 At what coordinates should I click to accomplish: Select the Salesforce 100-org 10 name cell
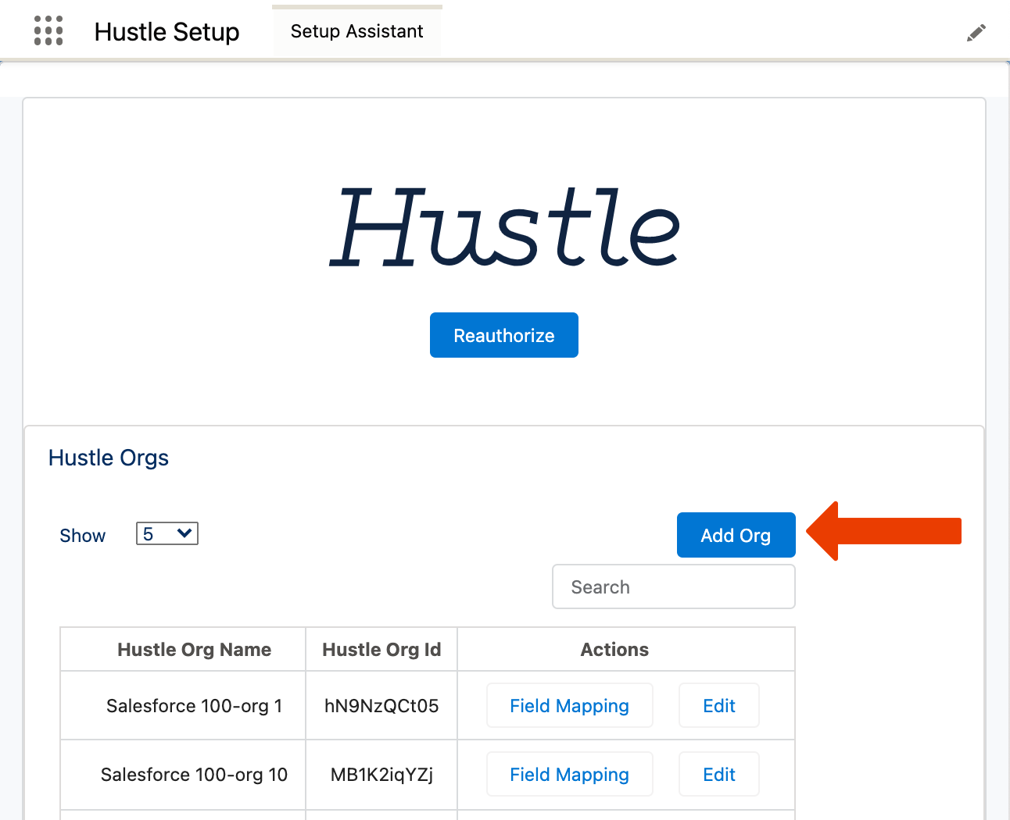183,774
